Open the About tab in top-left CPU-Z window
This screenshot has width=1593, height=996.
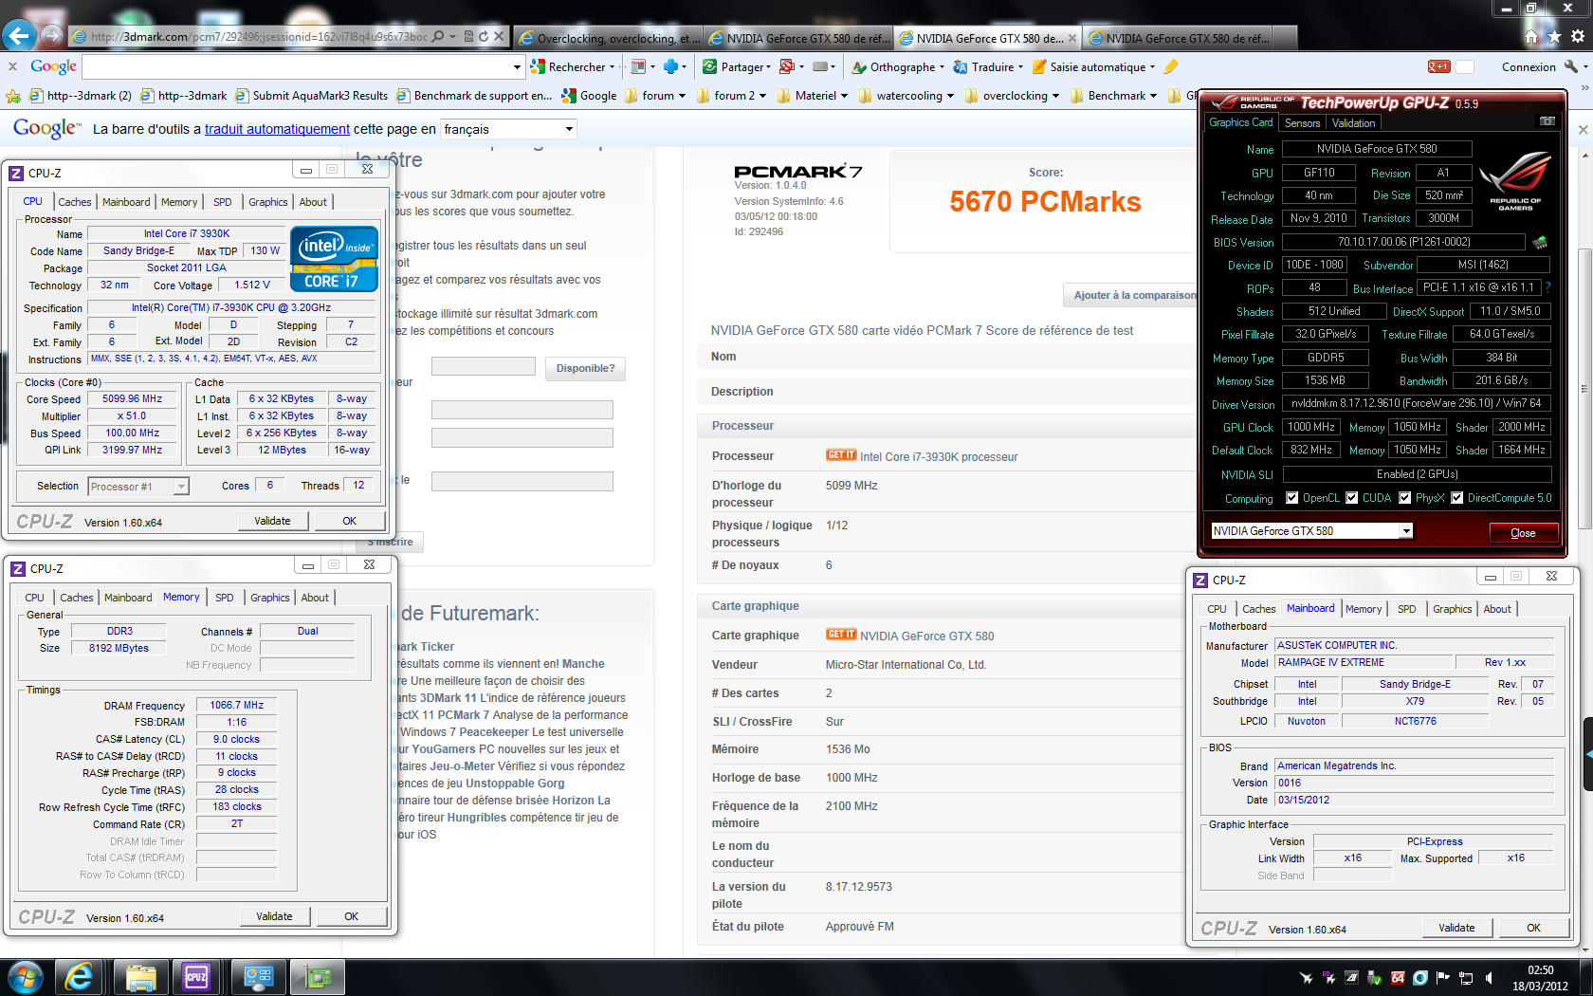pyautogui.click(x=313, y=202)
